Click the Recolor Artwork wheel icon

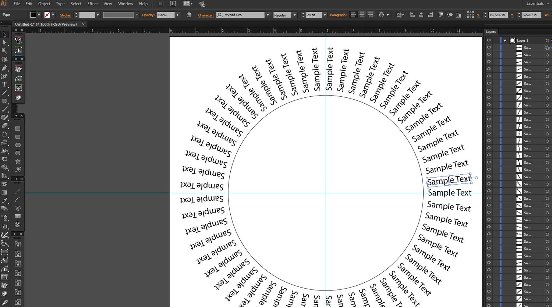(189, 15)
